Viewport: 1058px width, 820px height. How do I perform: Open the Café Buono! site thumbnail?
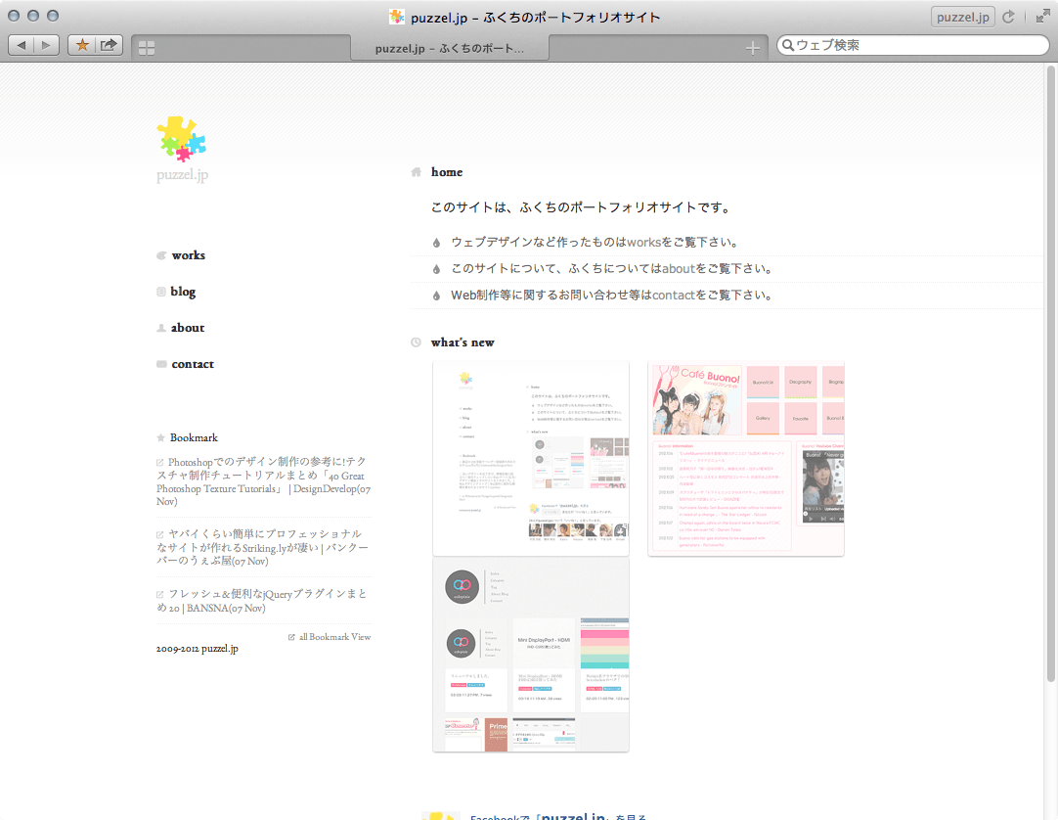tap(745, 458)
